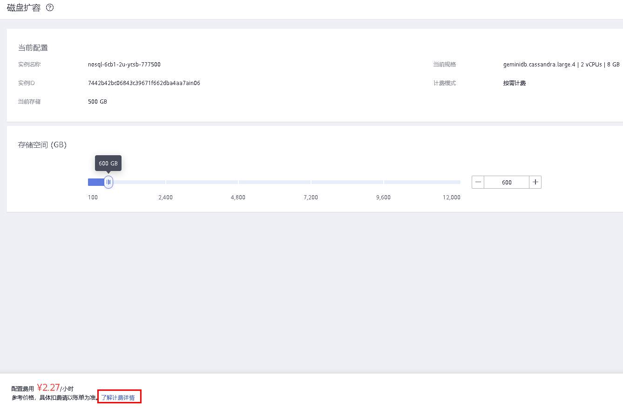Click the 按需计费 billing mode value
Image resolution: width=623 pixels, height=408 pixels.
514,83
